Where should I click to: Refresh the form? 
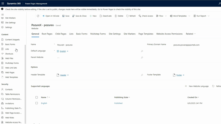[131, 16]
